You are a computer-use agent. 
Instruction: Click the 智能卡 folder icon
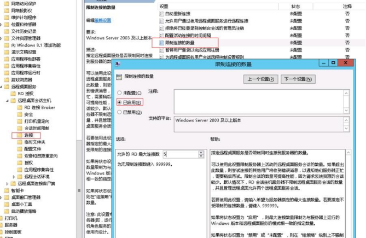tap(7, 190)
